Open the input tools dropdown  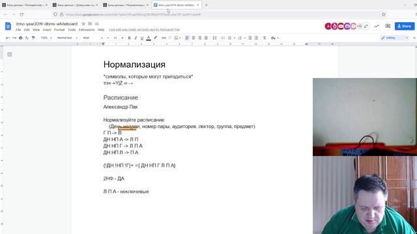(x=275, y=38)
